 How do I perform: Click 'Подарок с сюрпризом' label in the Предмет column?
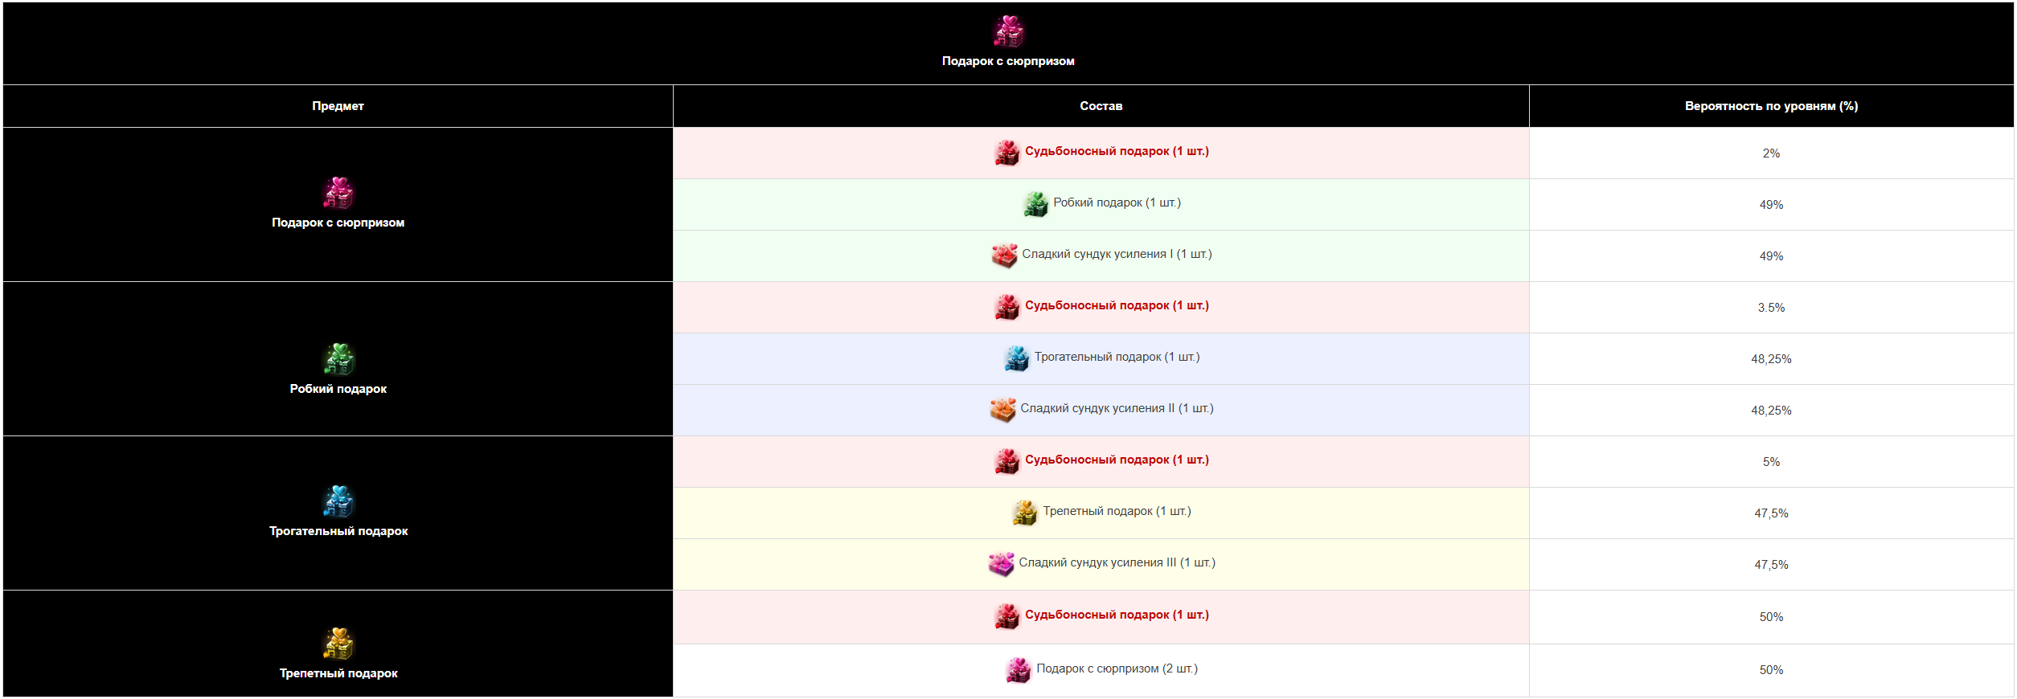[x=338, y=223]
